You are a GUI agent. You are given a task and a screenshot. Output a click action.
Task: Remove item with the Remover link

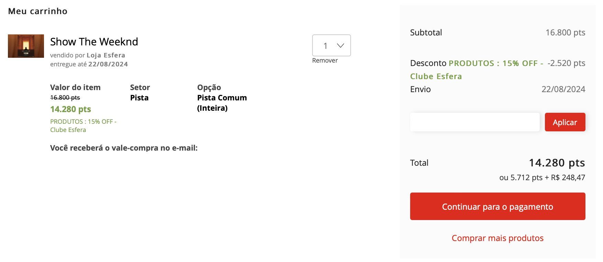(325, 61)
